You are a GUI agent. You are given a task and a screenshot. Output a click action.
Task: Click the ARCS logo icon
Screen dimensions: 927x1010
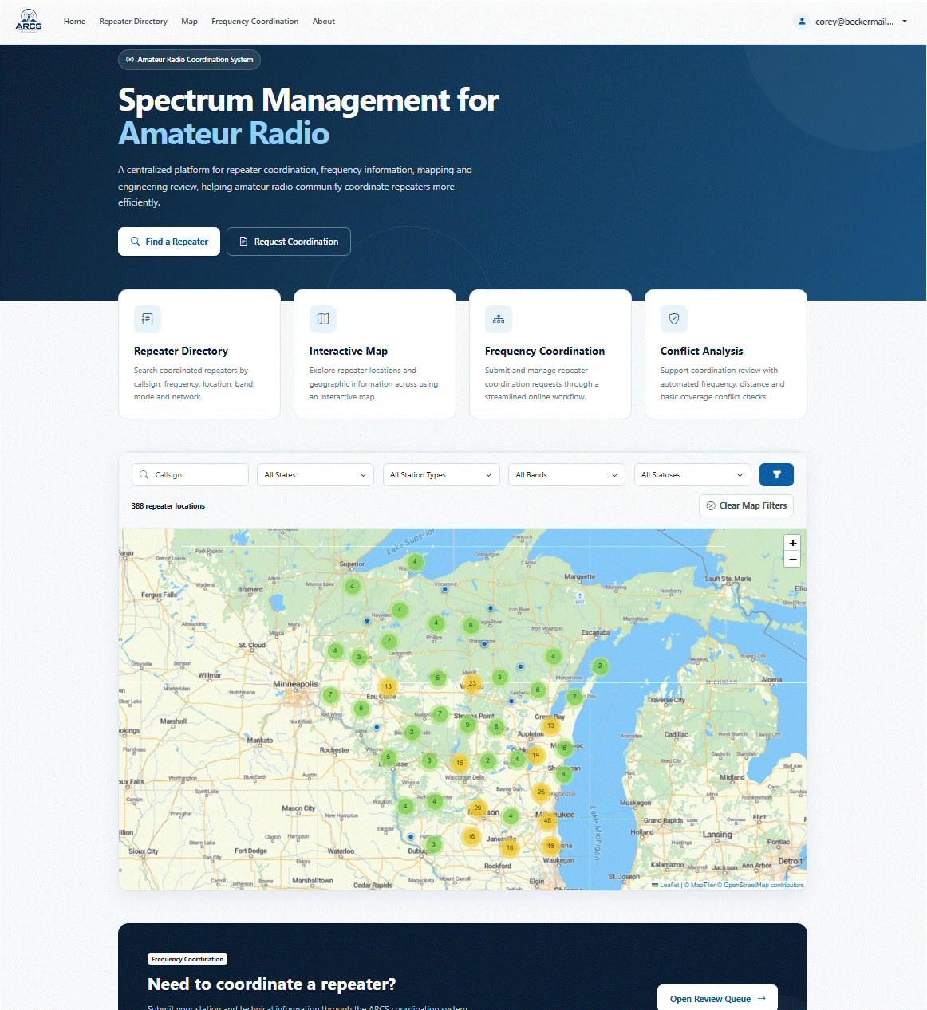(29, 21)
